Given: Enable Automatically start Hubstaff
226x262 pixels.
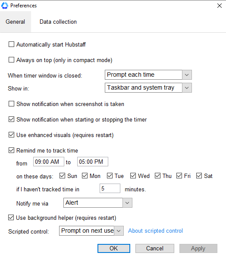Looking at the screenshot, I should click(11, 44).
